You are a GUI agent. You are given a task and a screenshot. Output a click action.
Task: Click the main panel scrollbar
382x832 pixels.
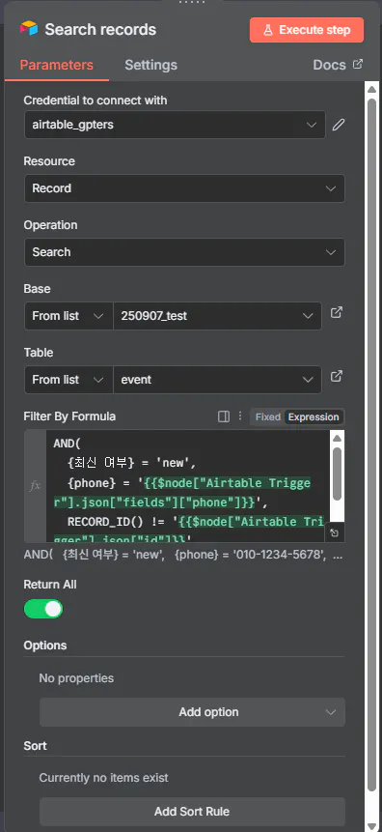[x=372, y=445]
